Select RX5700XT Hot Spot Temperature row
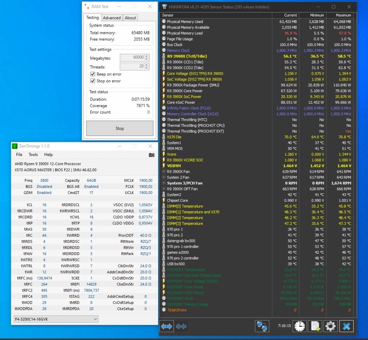368x340 pixels. [257, 275]
